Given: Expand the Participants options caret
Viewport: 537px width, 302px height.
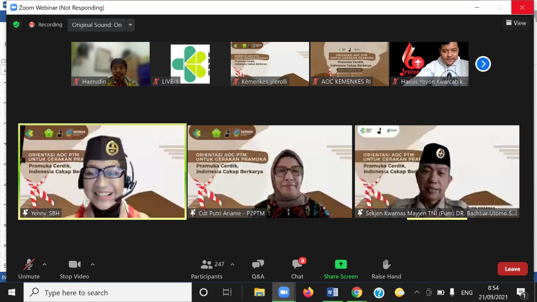Looking at the screenshot, I should click(232, 264).
